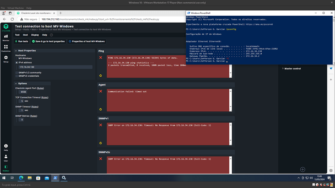Click the Help icon in the navigation bar
Viewport: 335px width, 188px height.
pyautogui.click(x=6, y=147)
